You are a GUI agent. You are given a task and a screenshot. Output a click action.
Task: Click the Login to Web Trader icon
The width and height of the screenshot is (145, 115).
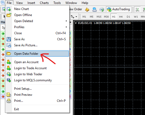(x=9, y=74)
